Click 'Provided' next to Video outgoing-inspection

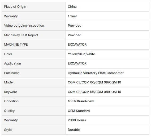point(75,26)
